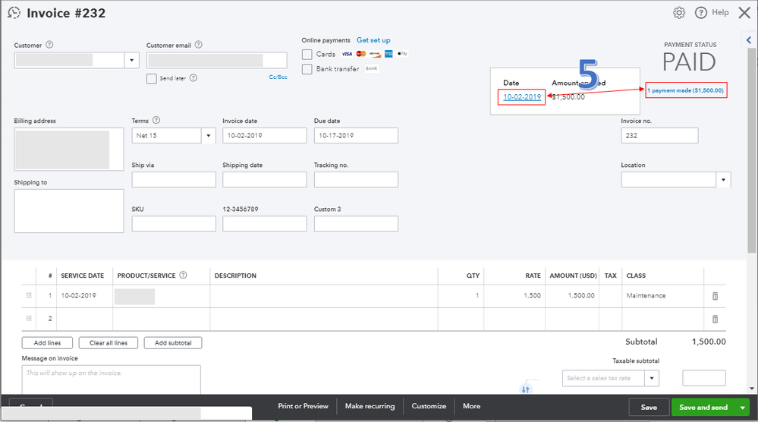
Task: Delete line 1 with trash icon
Action: click(715, 296)
